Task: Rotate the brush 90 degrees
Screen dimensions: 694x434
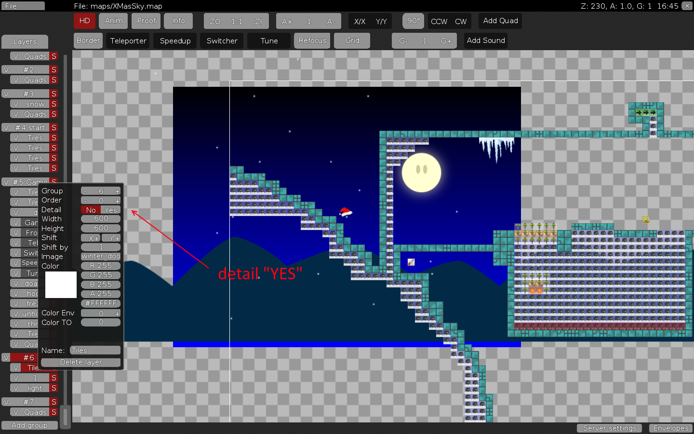Action: click(413, 21)
